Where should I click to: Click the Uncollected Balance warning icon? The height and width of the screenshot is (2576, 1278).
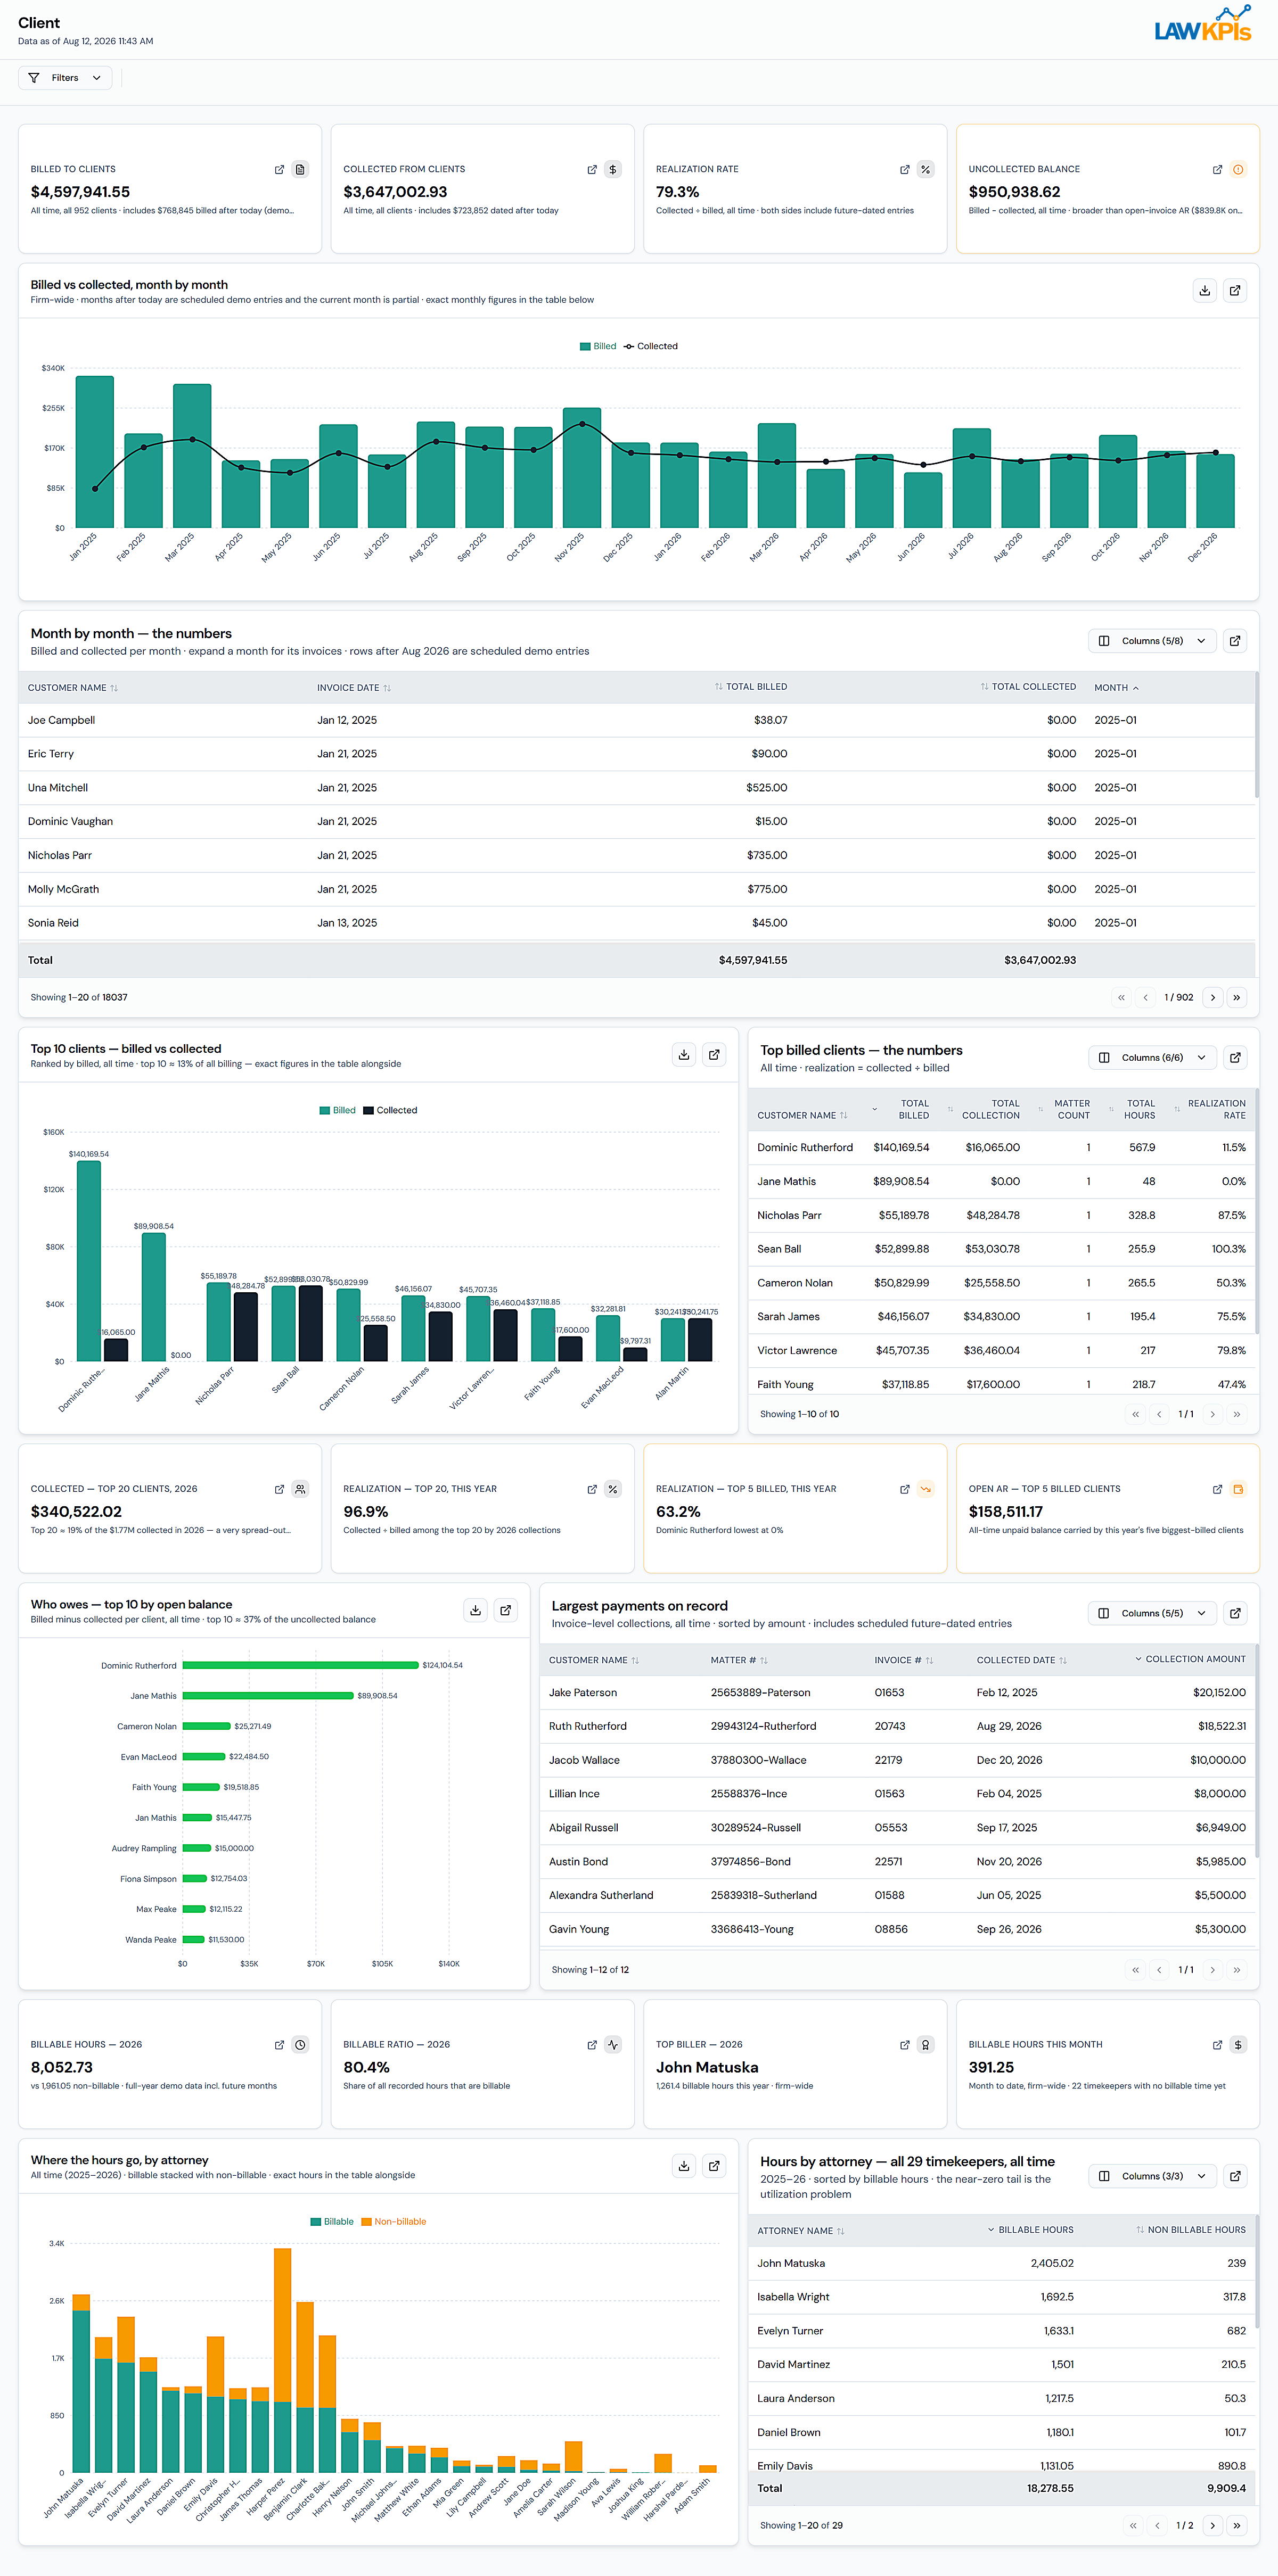click(x=1238, y=170)
